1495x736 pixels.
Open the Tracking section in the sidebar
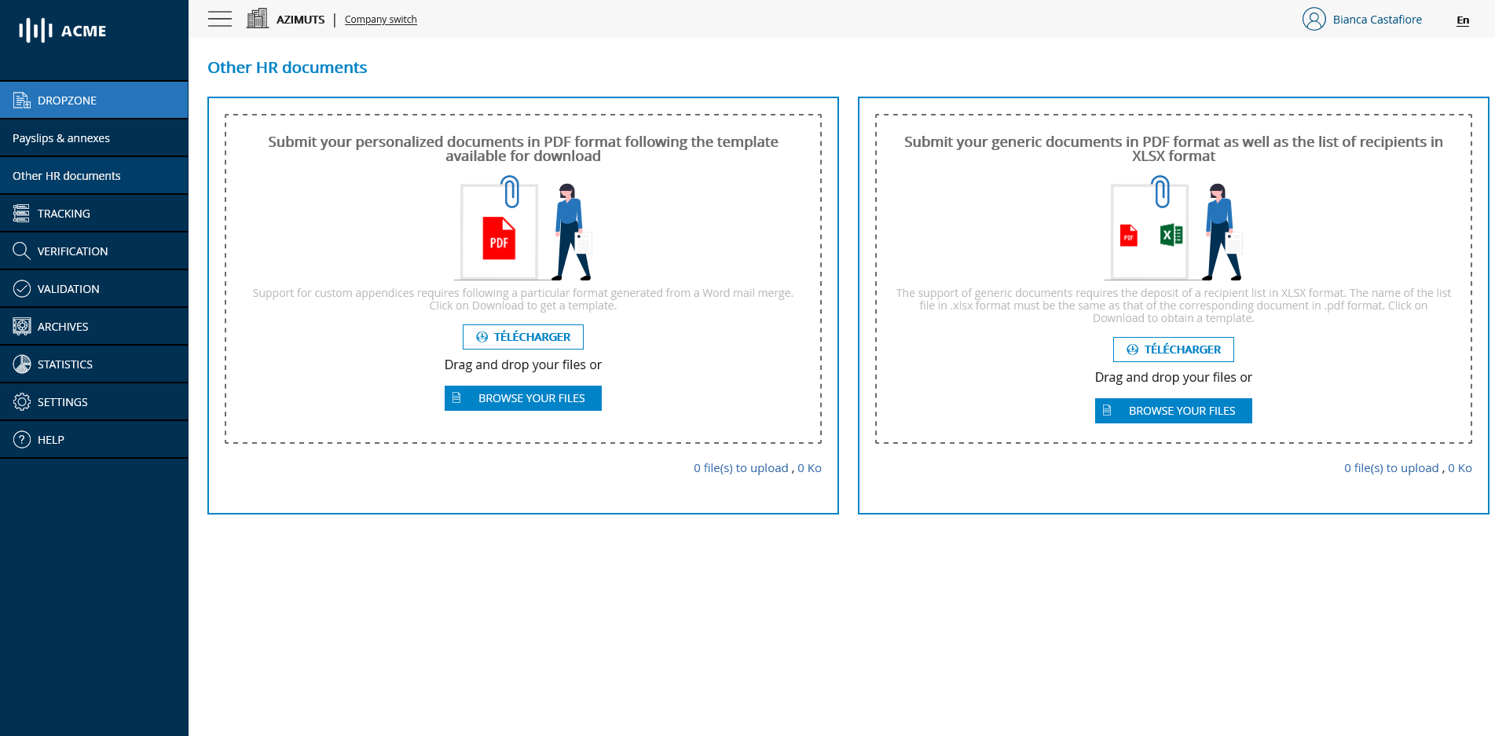63,213
